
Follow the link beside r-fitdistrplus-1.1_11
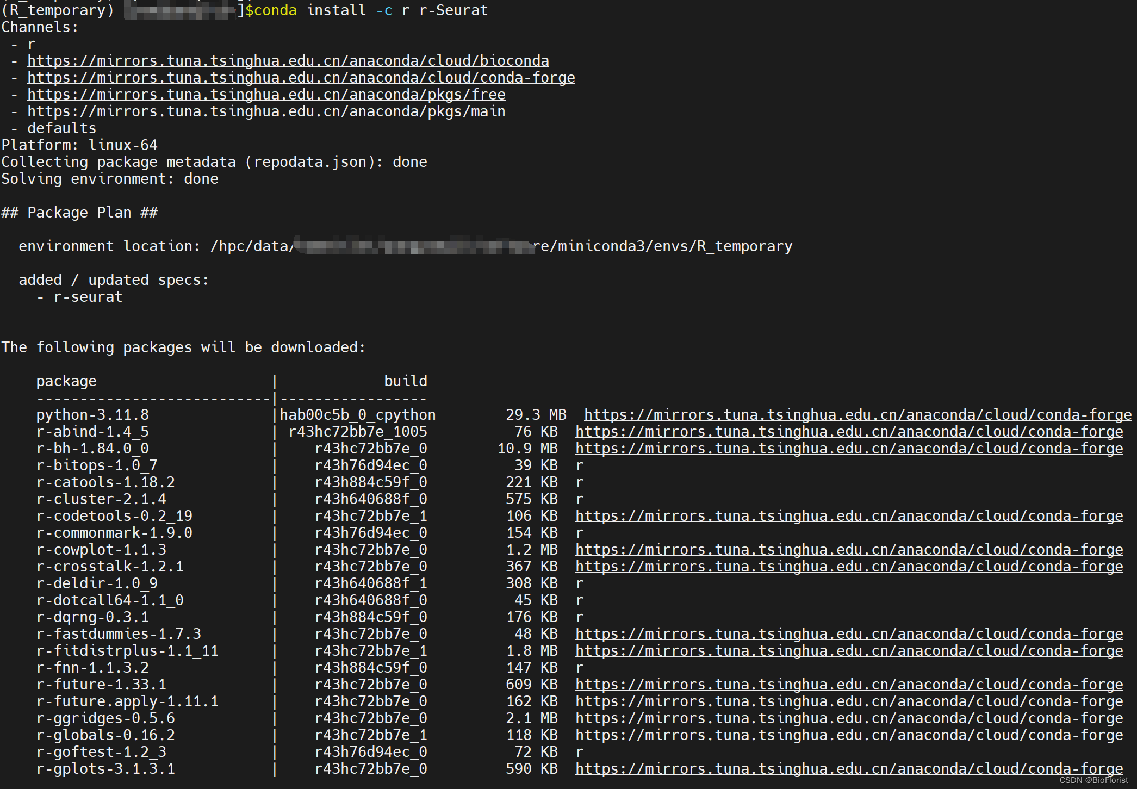click(x=849, y=650)
